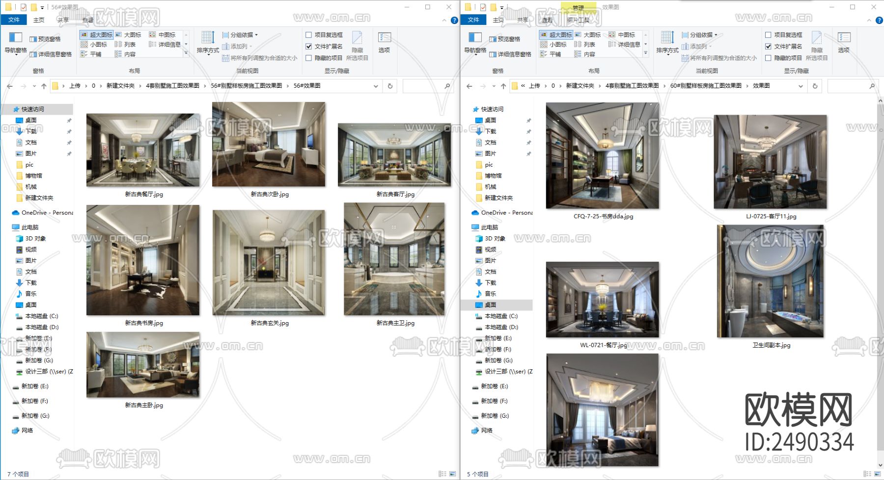Viewport: 884px width, 480px height.
Task: Open 设计三部 network drive in left sidebar
Action: coord(44,372)
